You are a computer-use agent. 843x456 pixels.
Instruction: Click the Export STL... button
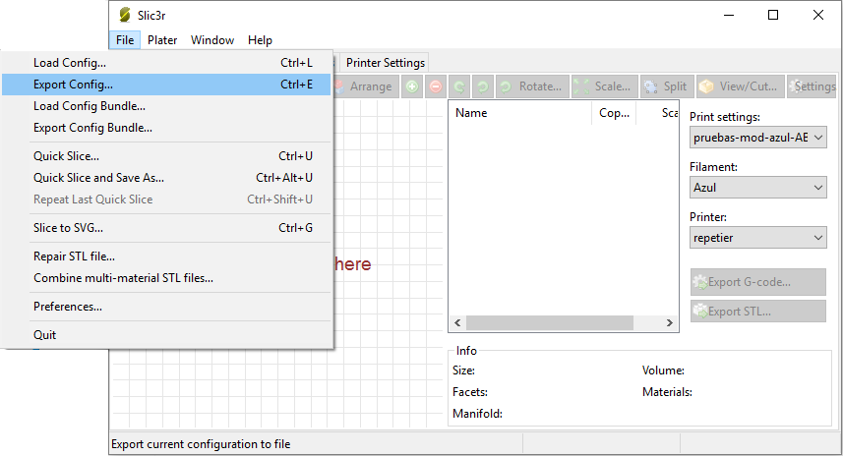coord(758,311)
